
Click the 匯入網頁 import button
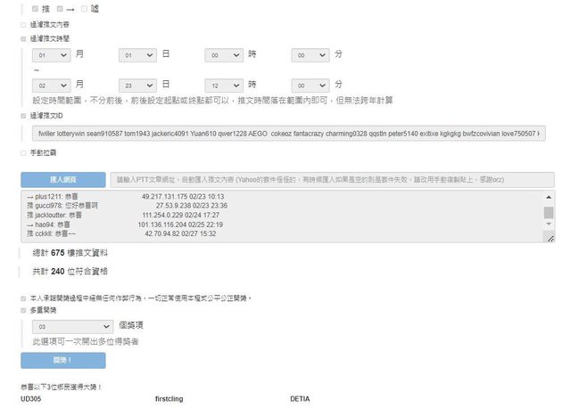tap(63, 179)
